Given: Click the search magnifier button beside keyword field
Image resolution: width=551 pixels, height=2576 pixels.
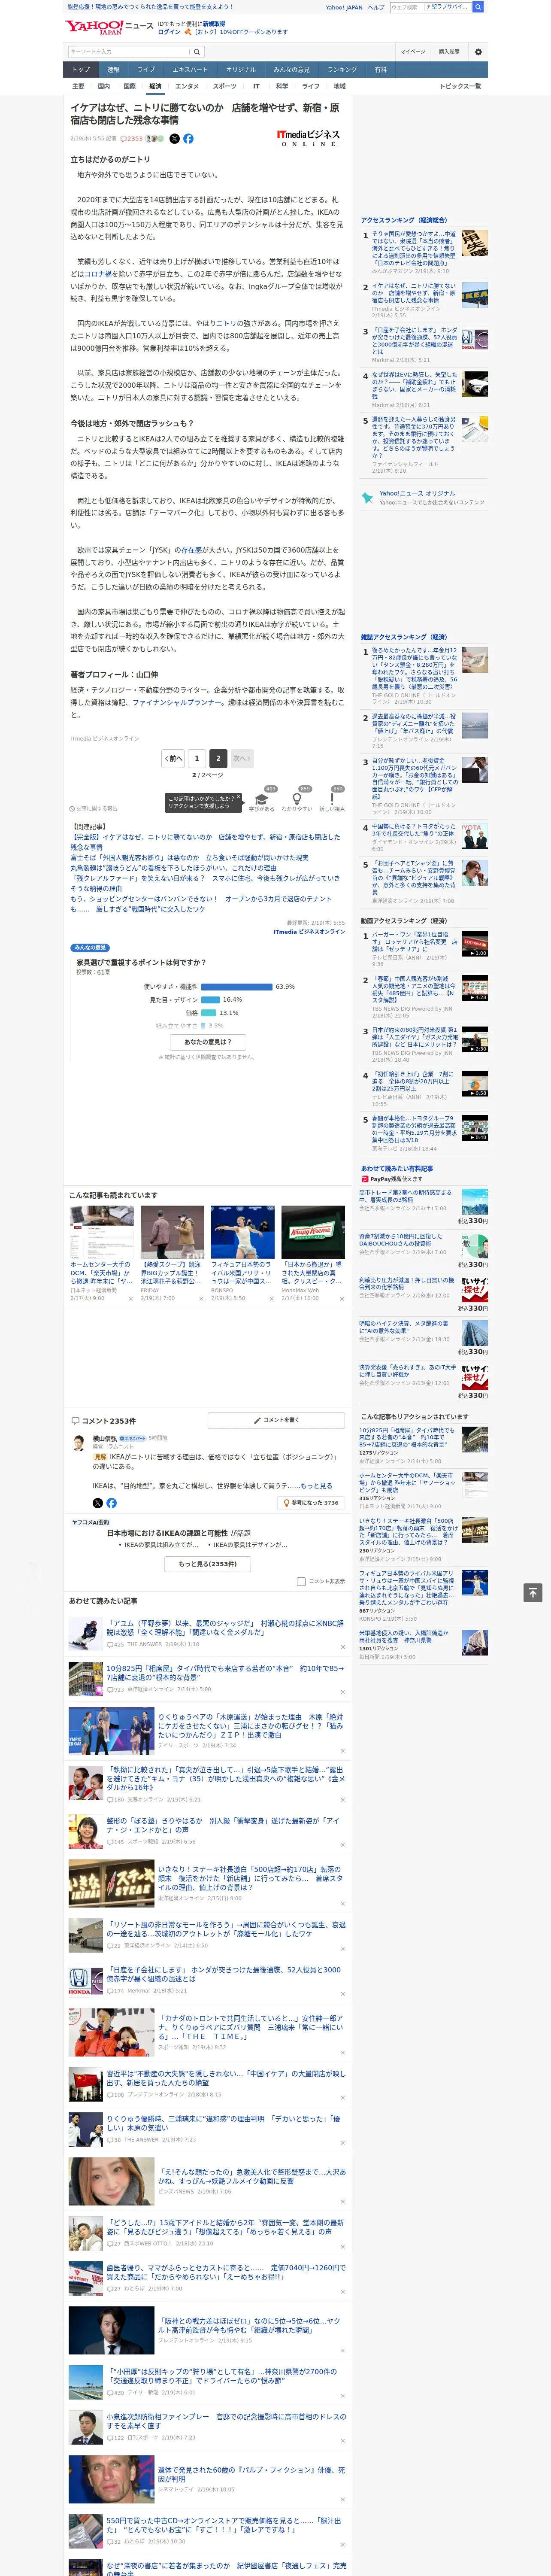Looking at the screenshot, I should point(197,52).
